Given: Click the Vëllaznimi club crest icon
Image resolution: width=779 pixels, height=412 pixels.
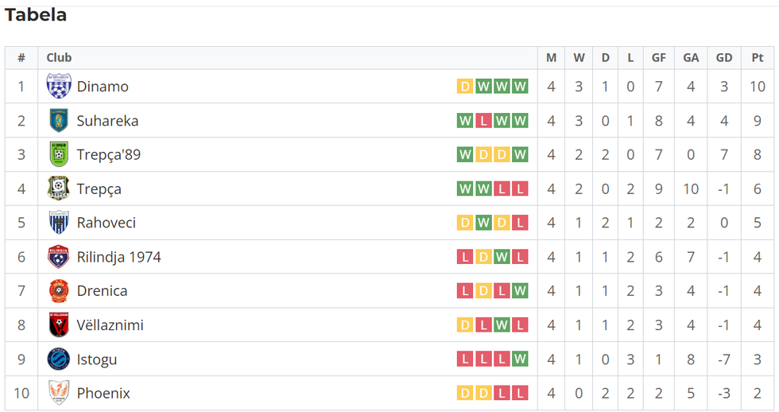Looking at the screenshot, I should pyautogui.click(x=59, y=325).
